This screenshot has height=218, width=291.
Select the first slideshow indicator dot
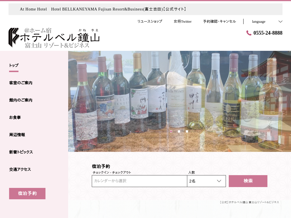(x=171, y=131)
